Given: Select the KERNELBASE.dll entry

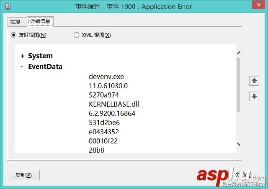Looking at the screenshot, I should pyautogui.click(x=114, y=104).
